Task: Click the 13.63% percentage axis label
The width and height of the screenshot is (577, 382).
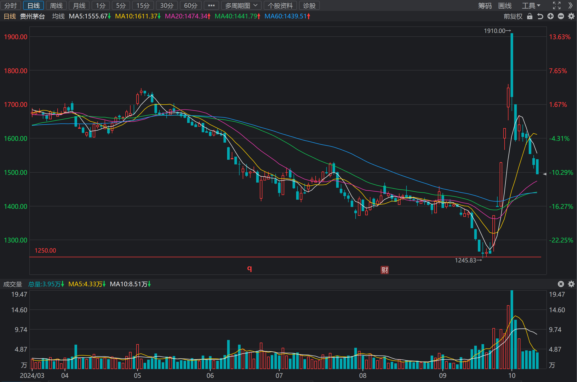Action: pos(560,37)
